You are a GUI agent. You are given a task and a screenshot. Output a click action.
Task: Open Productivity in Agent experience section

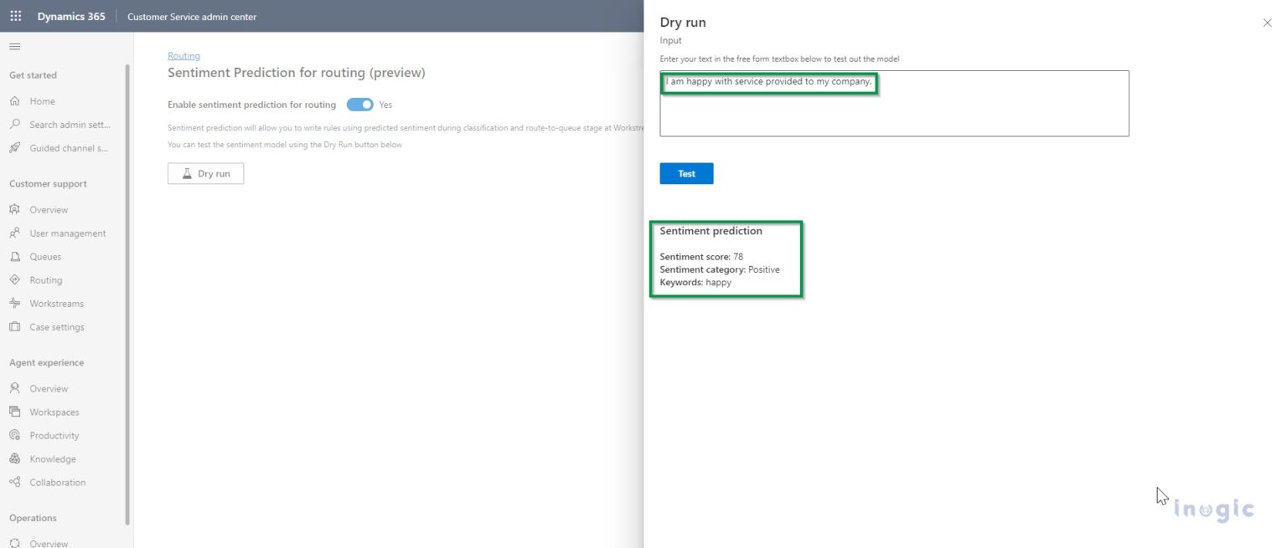tap(54, 436)
